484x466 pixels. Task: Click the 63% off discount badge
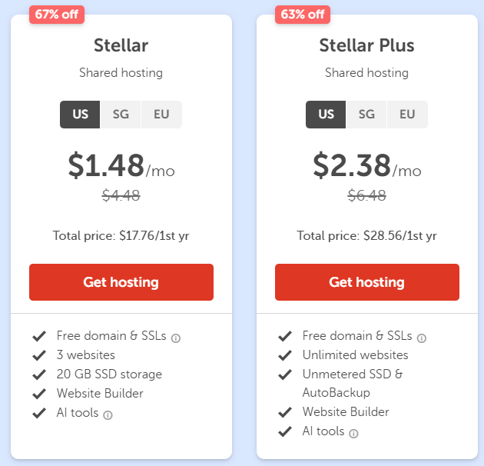[303, 15]
